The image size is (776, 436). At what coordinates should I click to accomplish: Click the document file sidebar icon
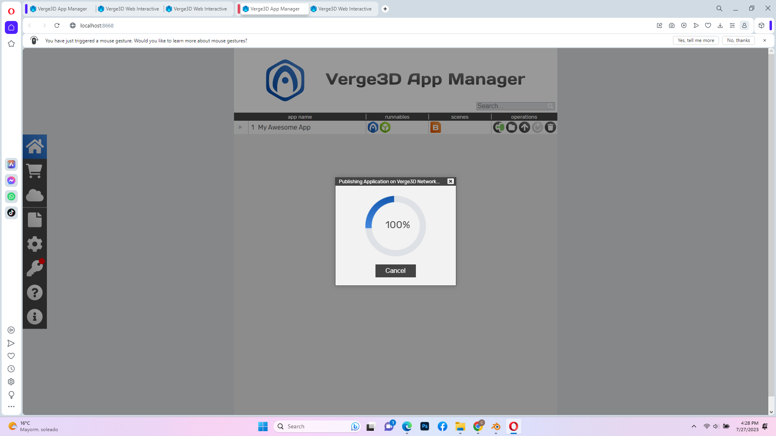click(x=35, y=220)
